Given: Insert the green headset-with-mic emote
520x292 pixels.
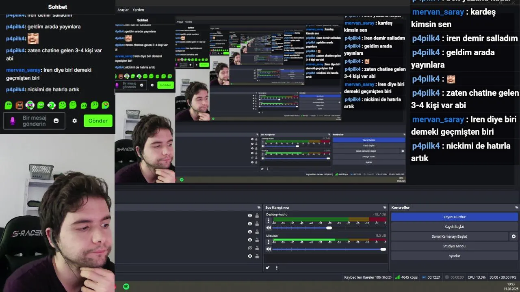Looking at the screenshot, I should [x=51, y=105].
